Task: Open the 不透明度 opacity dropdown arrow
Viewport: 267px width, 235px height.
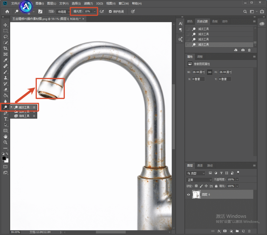Action: coord(237,179)
